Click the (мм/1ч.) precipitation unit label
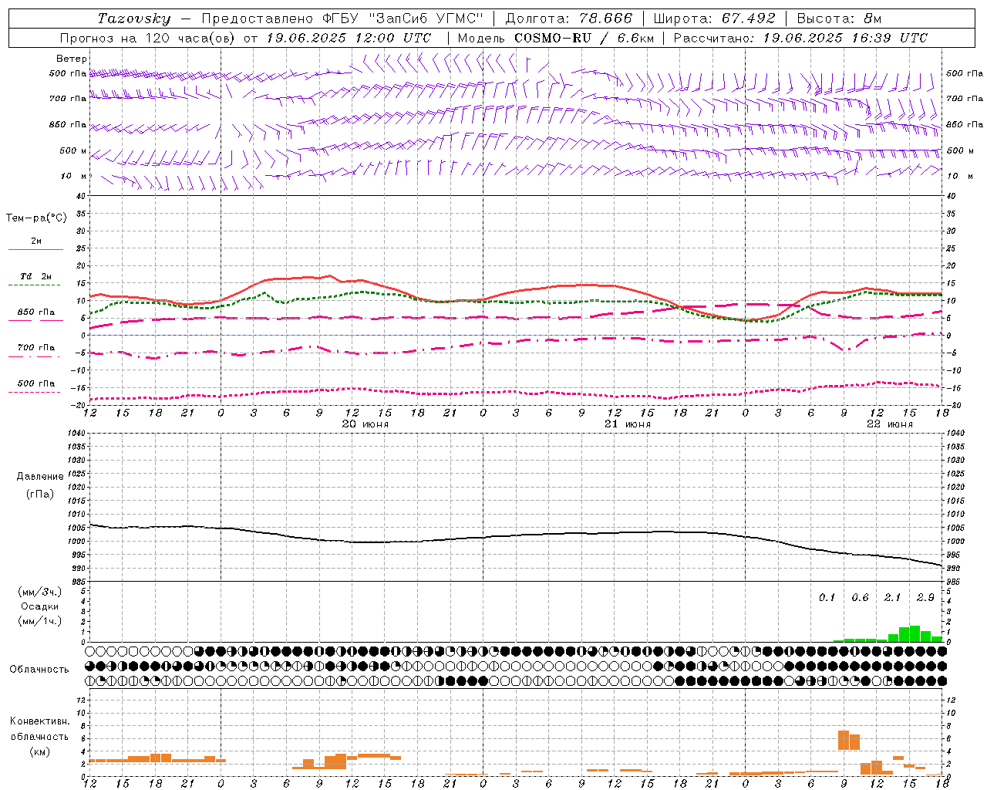 (x=40, y=621)
